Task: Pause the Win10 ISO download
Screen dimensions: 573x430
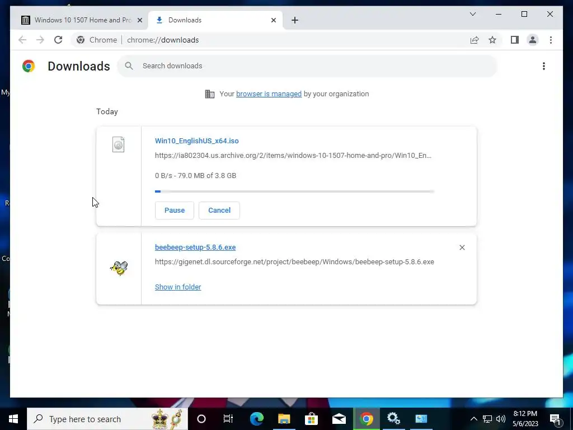Action: [x=175, y=211]
